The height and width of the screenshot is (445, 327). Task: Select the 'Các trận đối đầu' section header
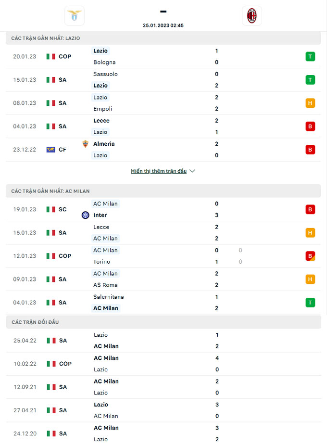[35, 322]
